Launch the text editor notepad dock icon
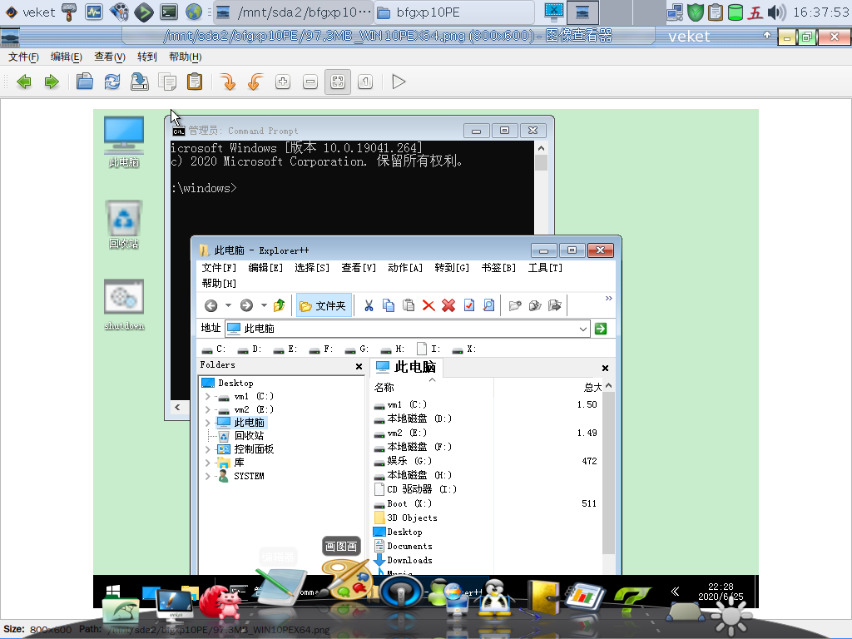The width and height of the screenshot is (852, 639). [x=281, y=587]
